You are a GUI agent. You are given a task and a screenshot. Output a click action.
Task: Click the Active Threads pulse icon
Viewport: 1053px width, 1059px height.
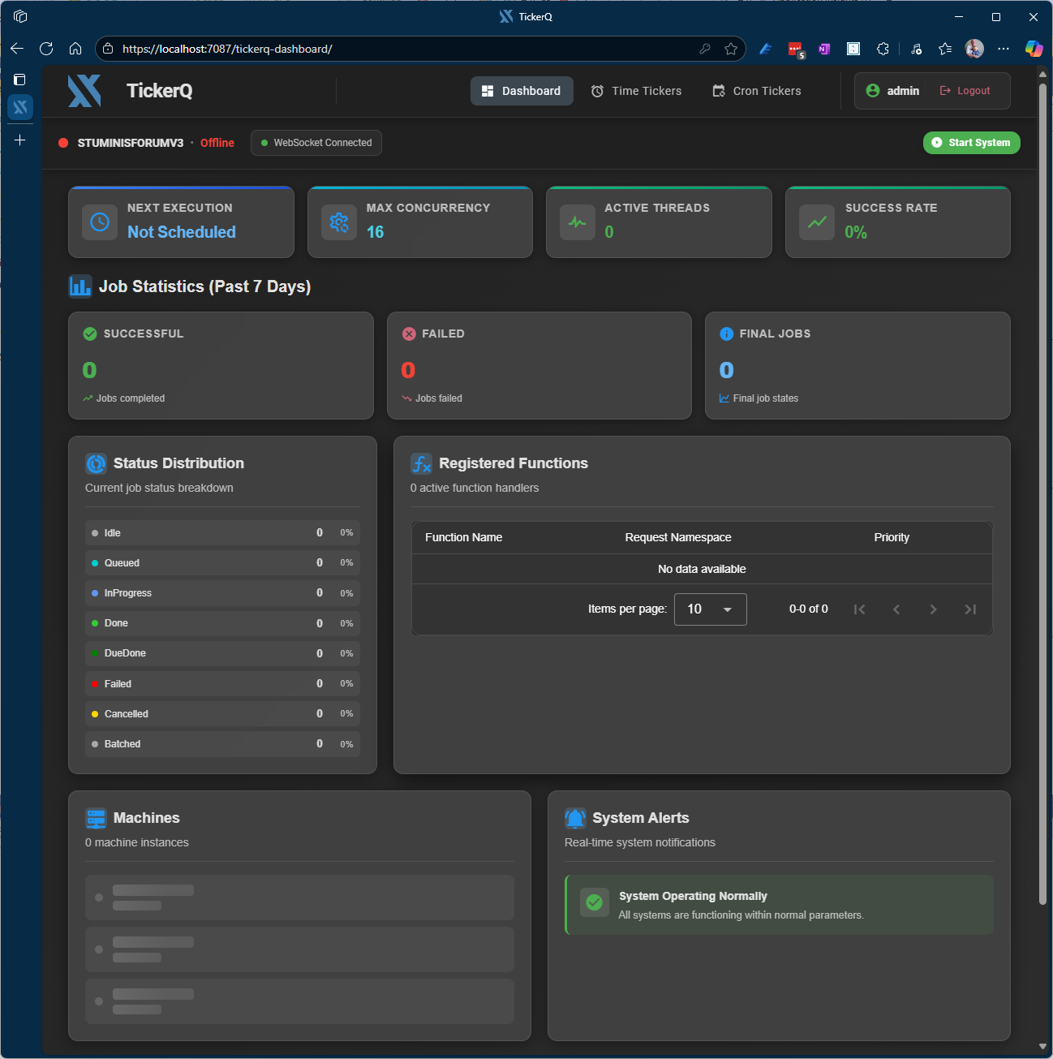[578, 222]
